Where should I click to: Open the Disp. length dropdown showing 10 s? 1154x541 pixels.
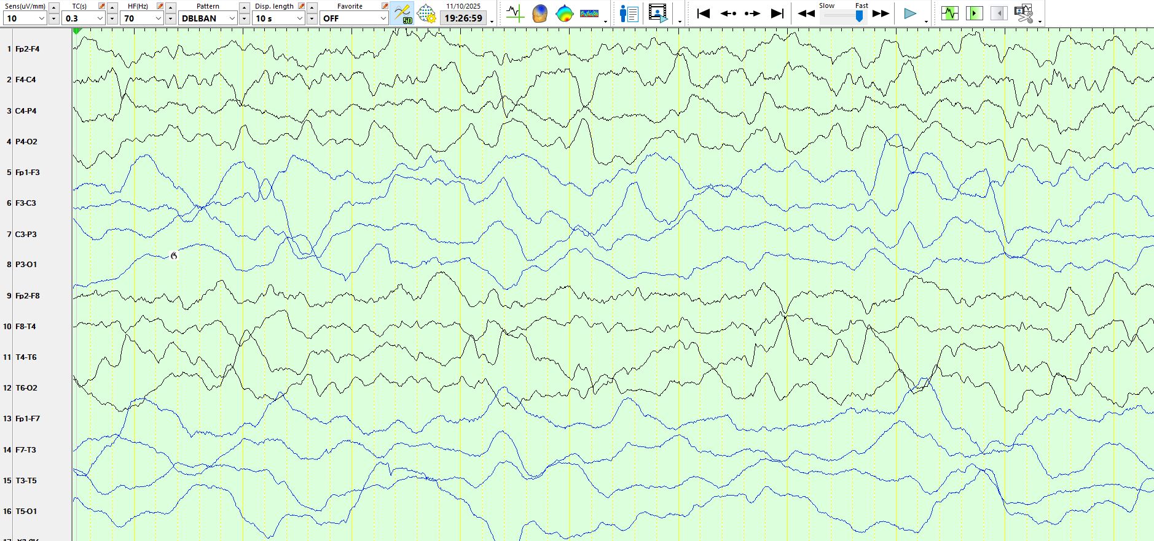[x=279, y=18]
